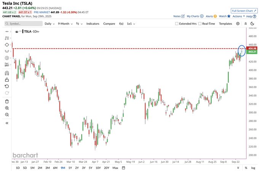
Task: Open the 9-Month period dropdown
Action: (65, 24)
